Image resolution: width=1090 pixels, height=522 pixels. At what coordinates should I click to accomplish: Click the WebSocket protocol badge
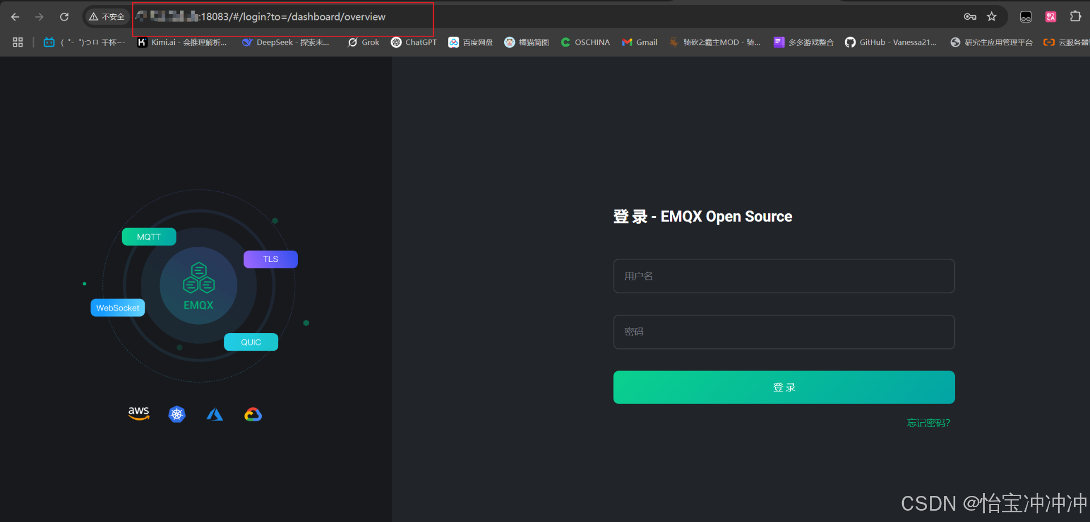118,308
